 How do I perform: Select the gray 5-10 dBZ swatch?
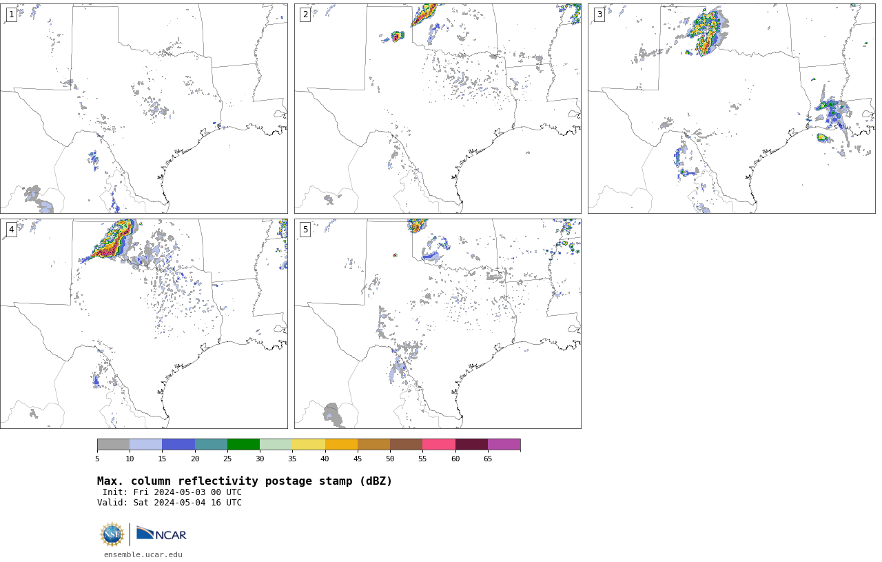point(113,445)
